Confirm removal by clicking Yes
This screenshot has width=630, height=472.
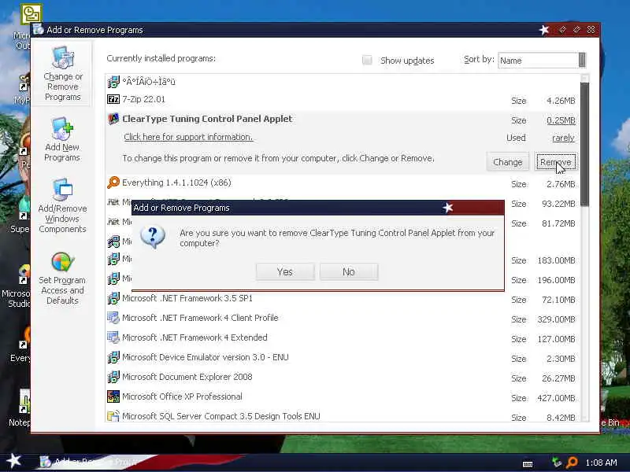coord(285,271)
